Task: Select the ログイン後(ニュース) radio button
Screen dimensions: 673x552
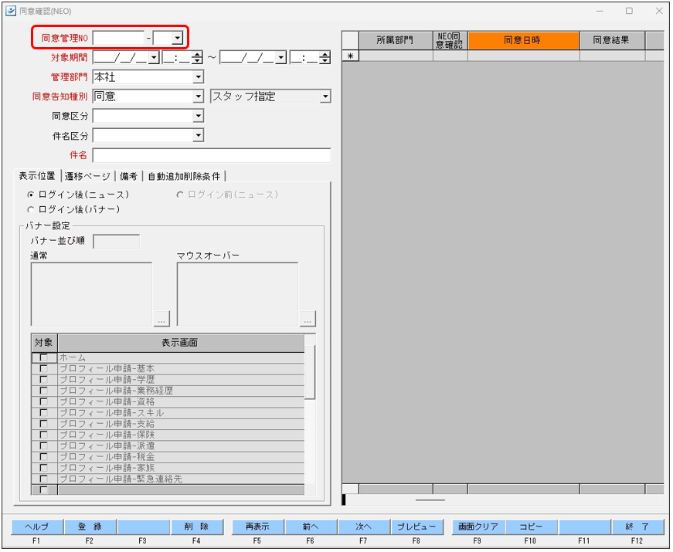Action: [x=30, y=195]
